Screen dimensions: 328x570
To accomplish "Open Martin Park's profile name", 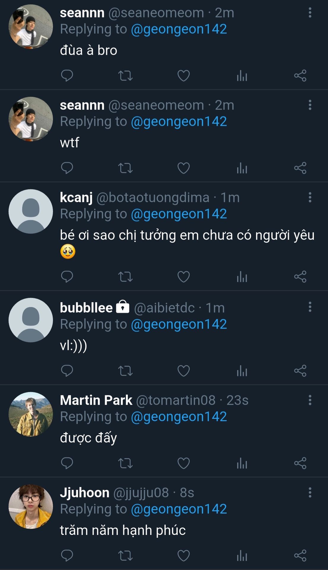I will coord(96,400).
